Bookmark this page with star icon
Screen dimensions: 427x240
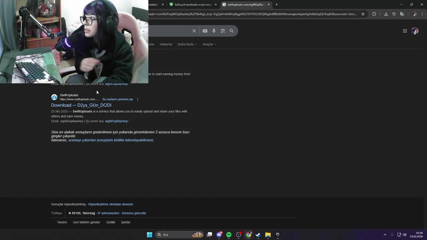[x=363, y=14]
